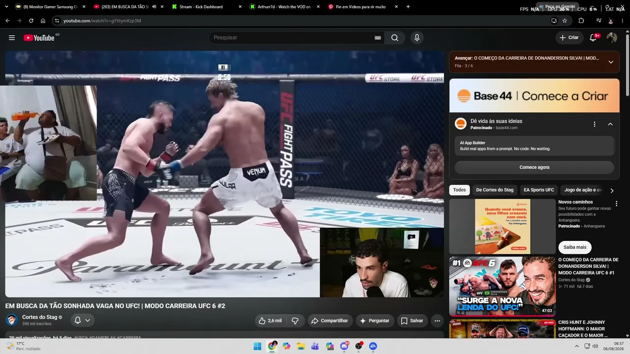The image size is (630, 354).
Task: Show hidden system tray icons
Action: pos(577,346)
